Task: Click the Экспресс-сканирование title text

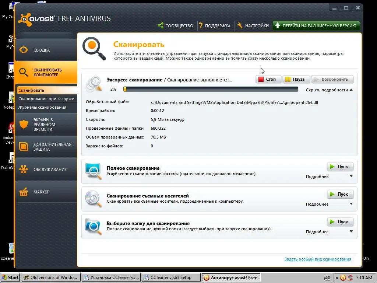Action: coord(134,80)
